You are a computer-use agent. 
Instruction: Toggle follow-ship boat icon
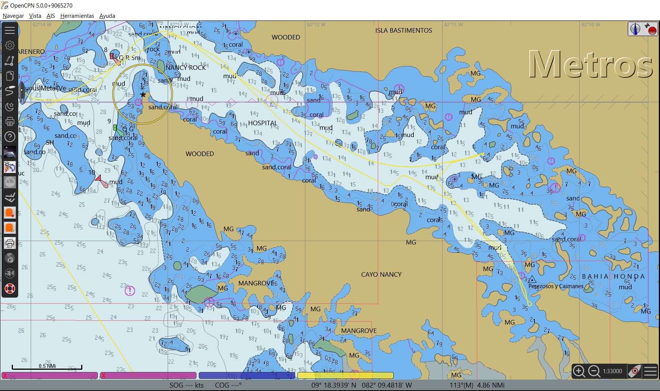tap(635, 371)
